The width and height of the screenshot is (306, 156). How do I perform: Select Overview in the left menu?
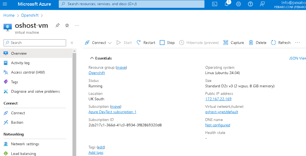coord(36,53)
